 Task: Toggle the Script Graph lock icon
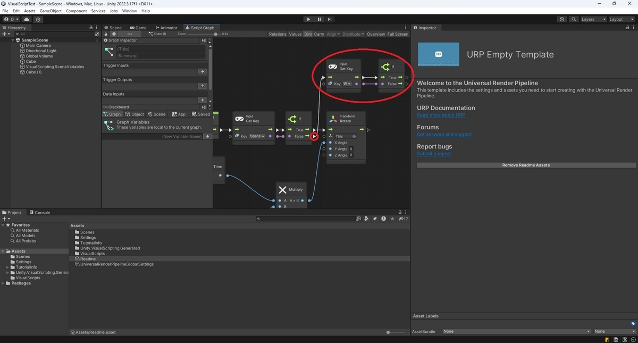tap(106, 34)
